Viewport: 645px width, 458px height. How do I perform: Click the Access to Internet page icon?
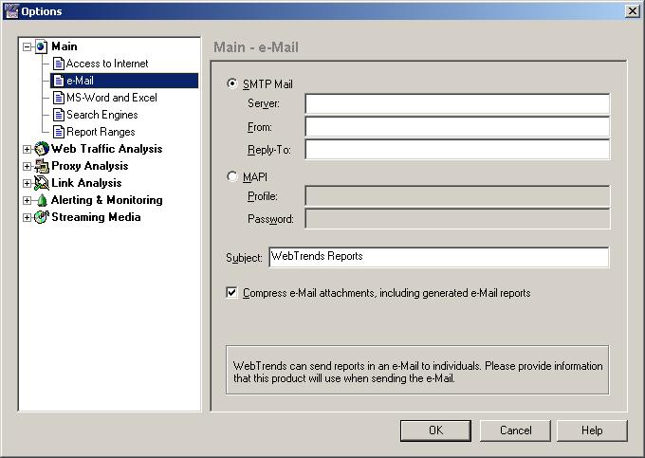[59, 64]
